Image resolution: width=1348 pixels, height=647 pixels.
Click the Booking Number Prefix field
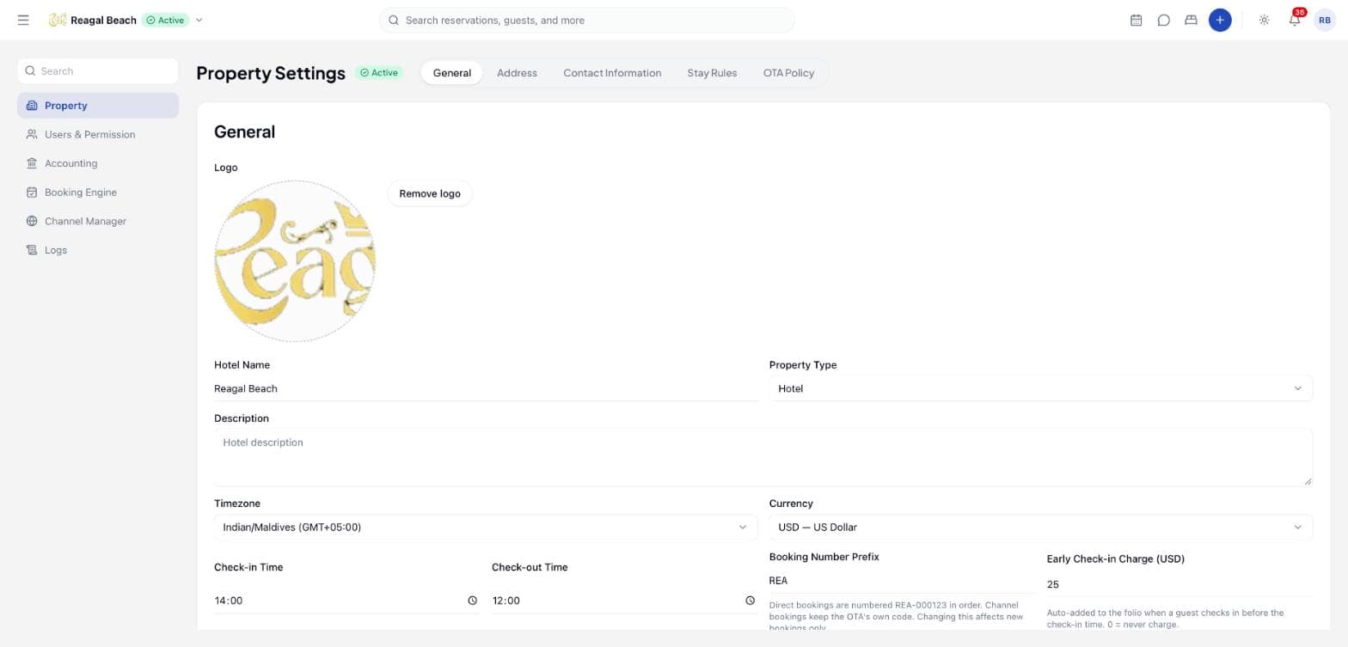pos(902,580)
